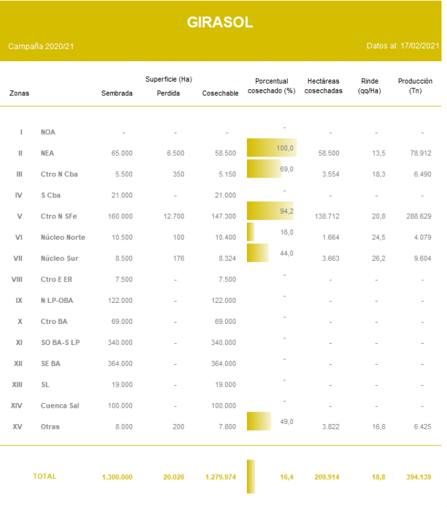
Task: Select the Sembrada column header
Action: 116,93
